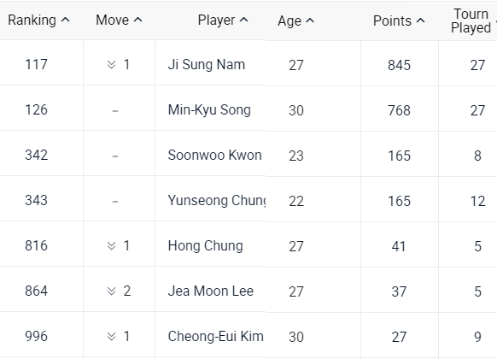Open Min-Kyu Song player profile
The image size is (497, 359).
tap(209, 110)
